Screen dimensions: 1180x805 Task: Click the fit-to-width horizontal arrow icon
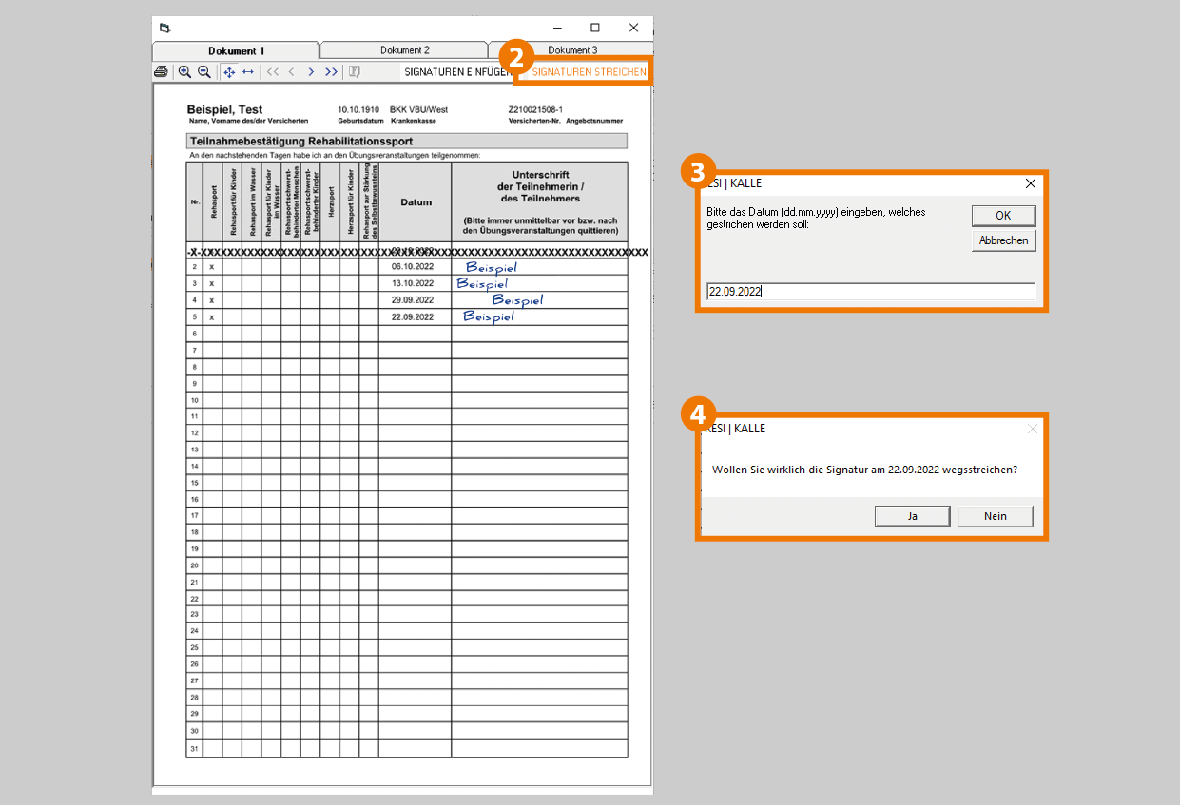(x=248, y=72)
